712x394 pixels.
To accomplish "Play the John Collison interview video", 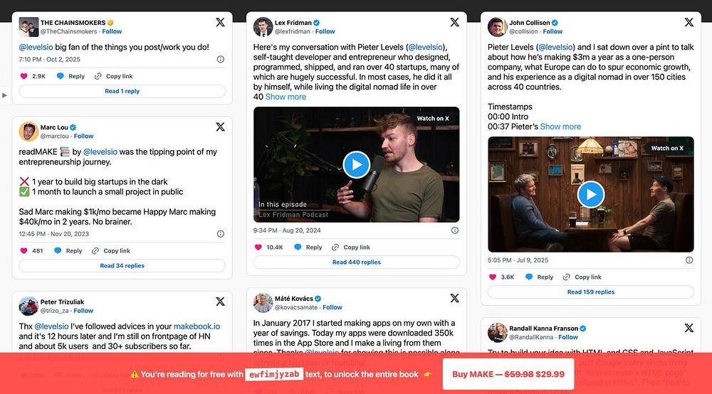I will 591,194.
